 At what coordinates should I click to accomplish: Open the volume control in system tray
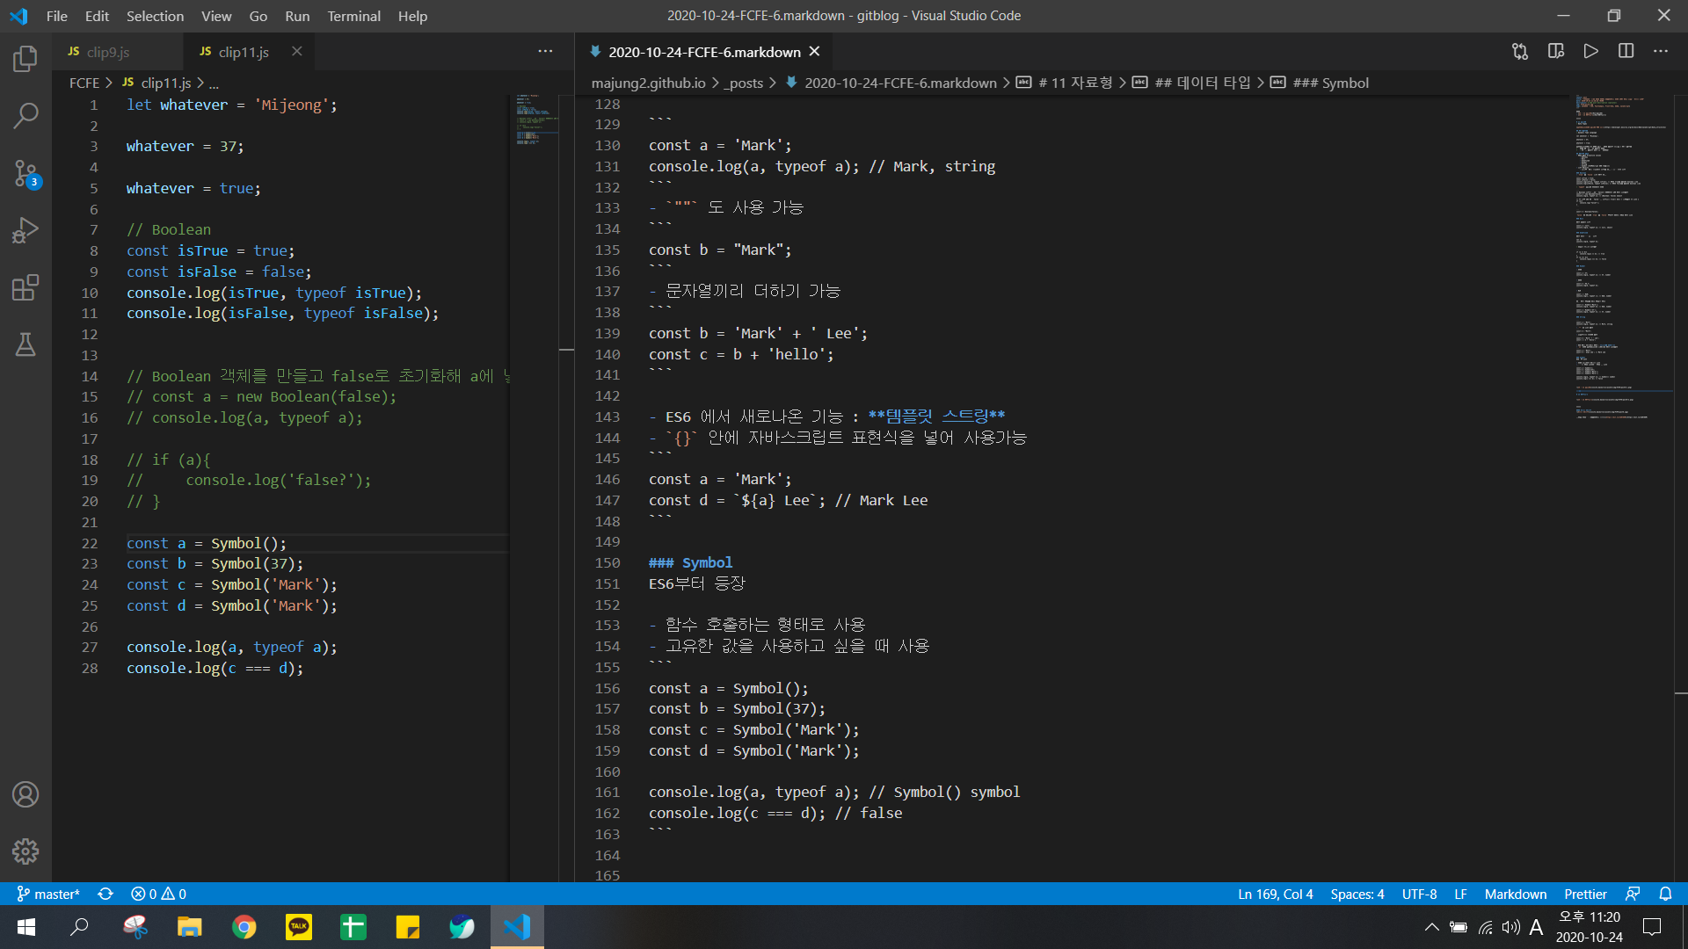1511,927
